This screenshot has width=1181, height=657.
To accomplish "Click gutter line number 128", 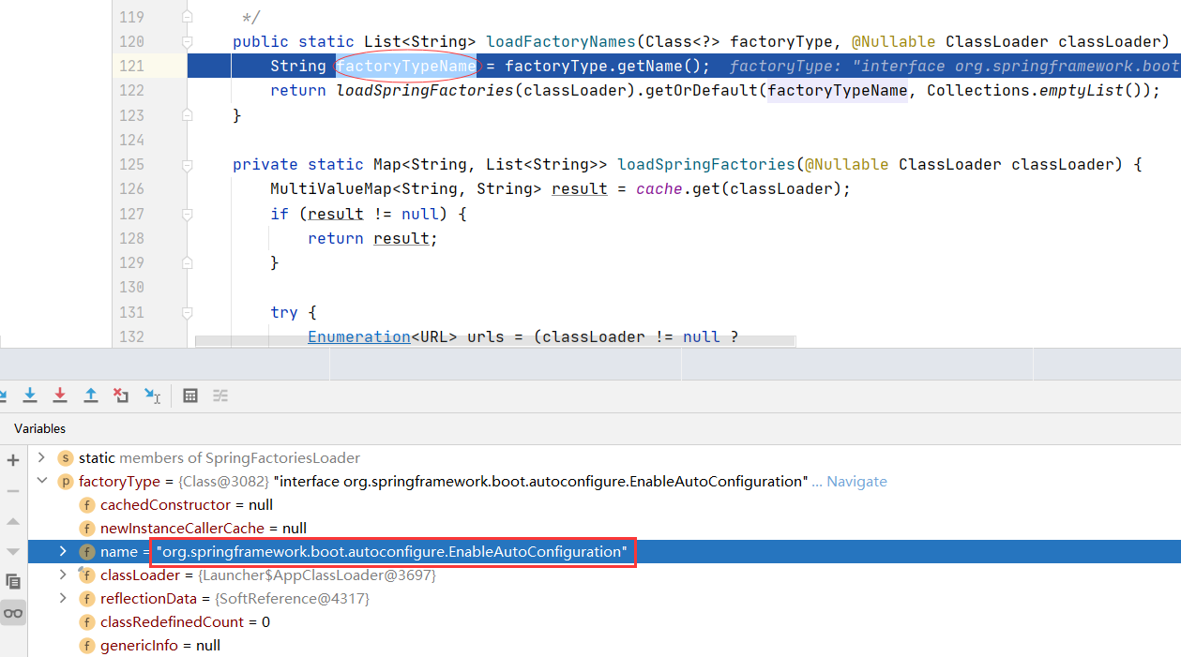I will point(131,238).
